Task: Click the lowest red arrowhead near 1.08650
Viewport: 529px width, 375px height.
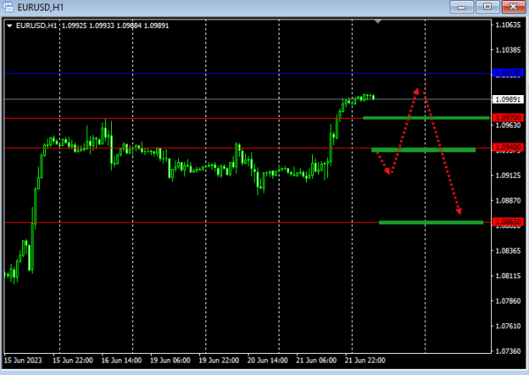Action: pos(458,211)
